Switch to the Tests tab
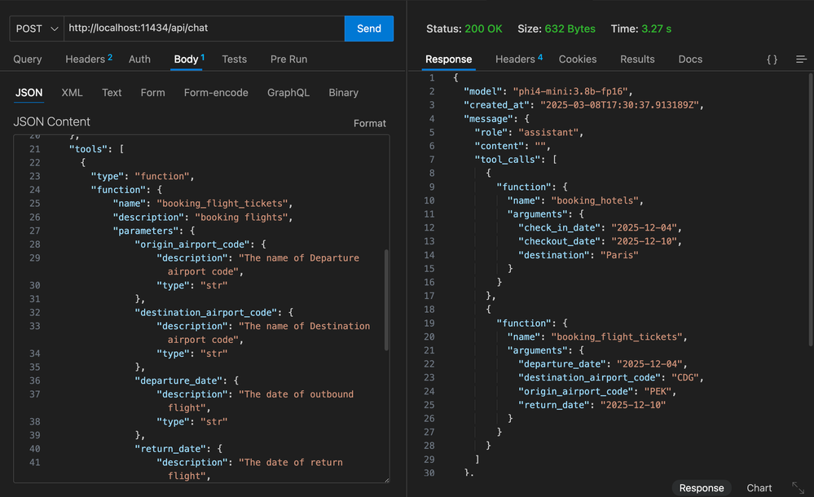The height and width of the screenshot is (497, 814). point(235,59)
